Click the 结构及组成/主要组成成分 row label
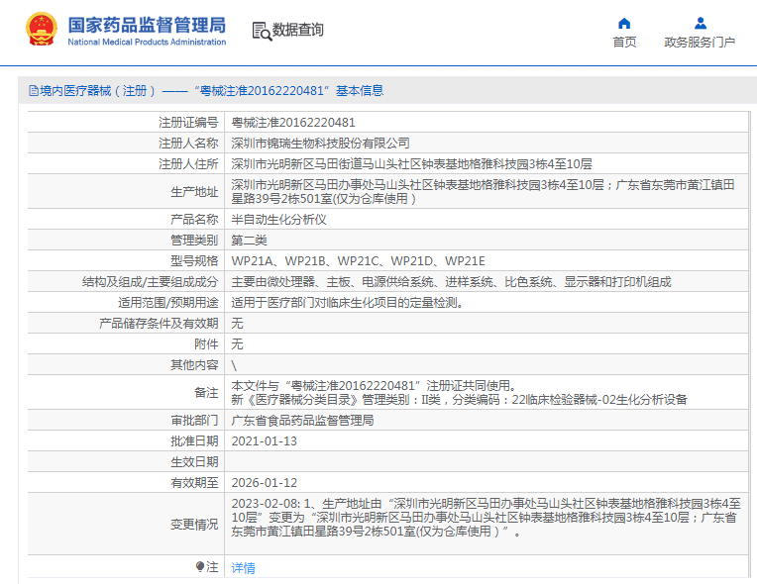The width and height of the screenshot is (757, 584). (x=151, y=282)
